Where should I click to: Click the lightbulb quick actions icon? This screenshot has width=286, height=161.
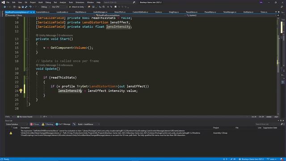(21, 91)
